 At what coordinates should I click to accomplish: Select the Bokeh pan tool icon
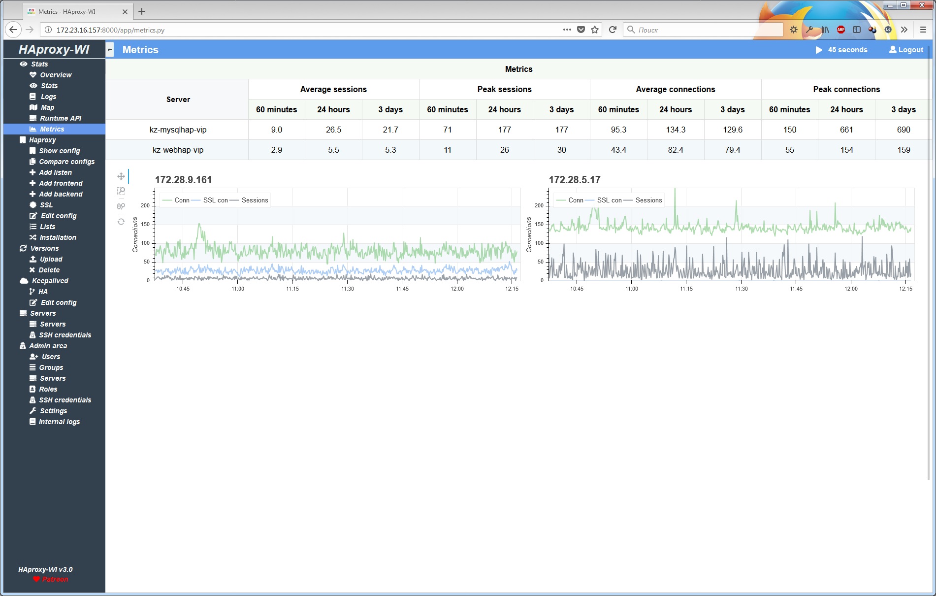coord(121,176)
